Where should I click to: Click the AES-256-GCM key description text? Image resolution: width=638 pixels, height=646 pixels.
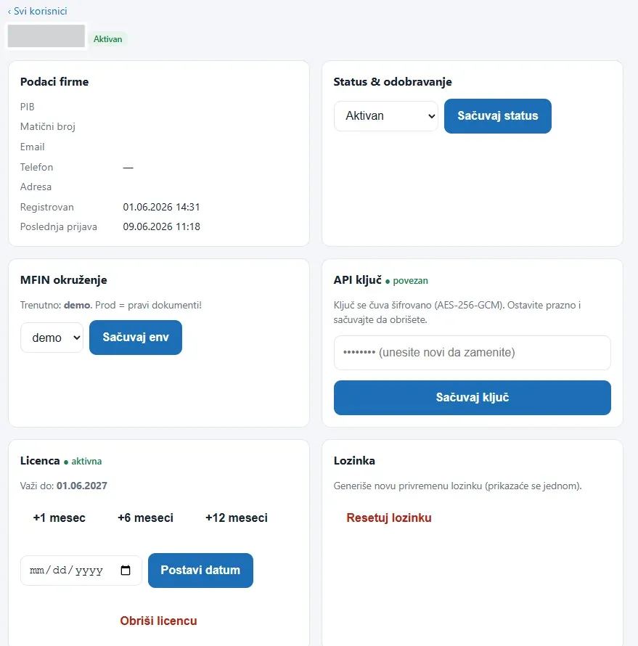tap(457, 312)
